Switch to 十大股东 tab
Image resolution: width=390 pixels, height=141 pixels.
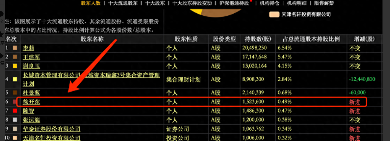click(x=155, y=3)
